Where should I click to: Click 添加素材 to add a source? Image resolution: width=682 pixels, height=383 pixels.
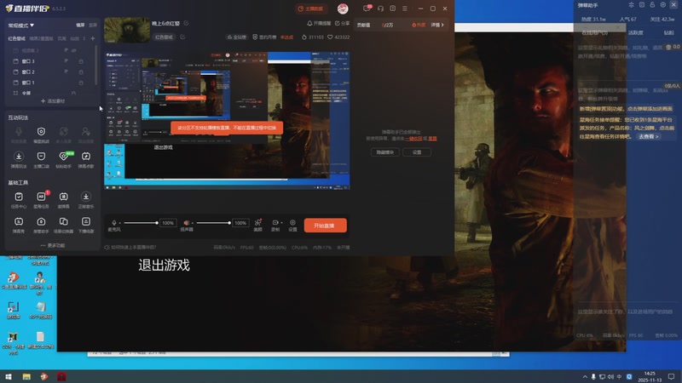[53, 101]
